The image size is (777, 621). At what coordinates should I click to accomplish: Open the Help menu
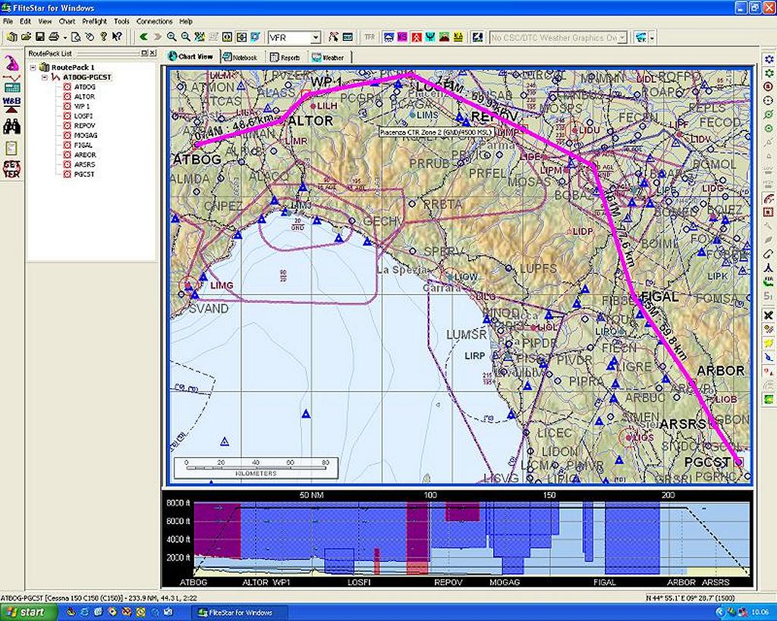pyautogui.click(x=186, y=22)
